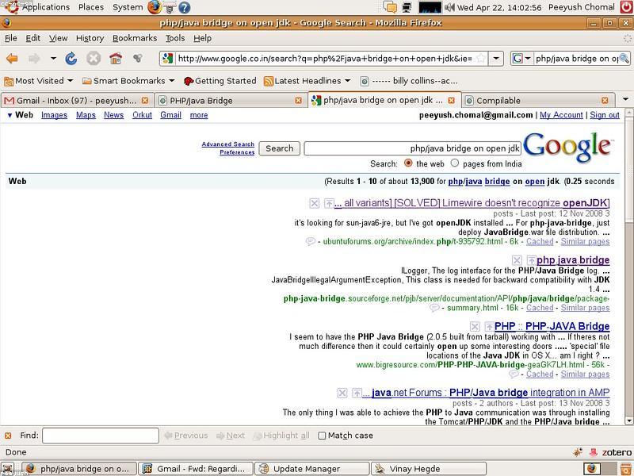The height and width of the screenshot is (476, 634).
Task: Switch to the Compilable tab
Action: pyautogui.click(x=538, y=101)
